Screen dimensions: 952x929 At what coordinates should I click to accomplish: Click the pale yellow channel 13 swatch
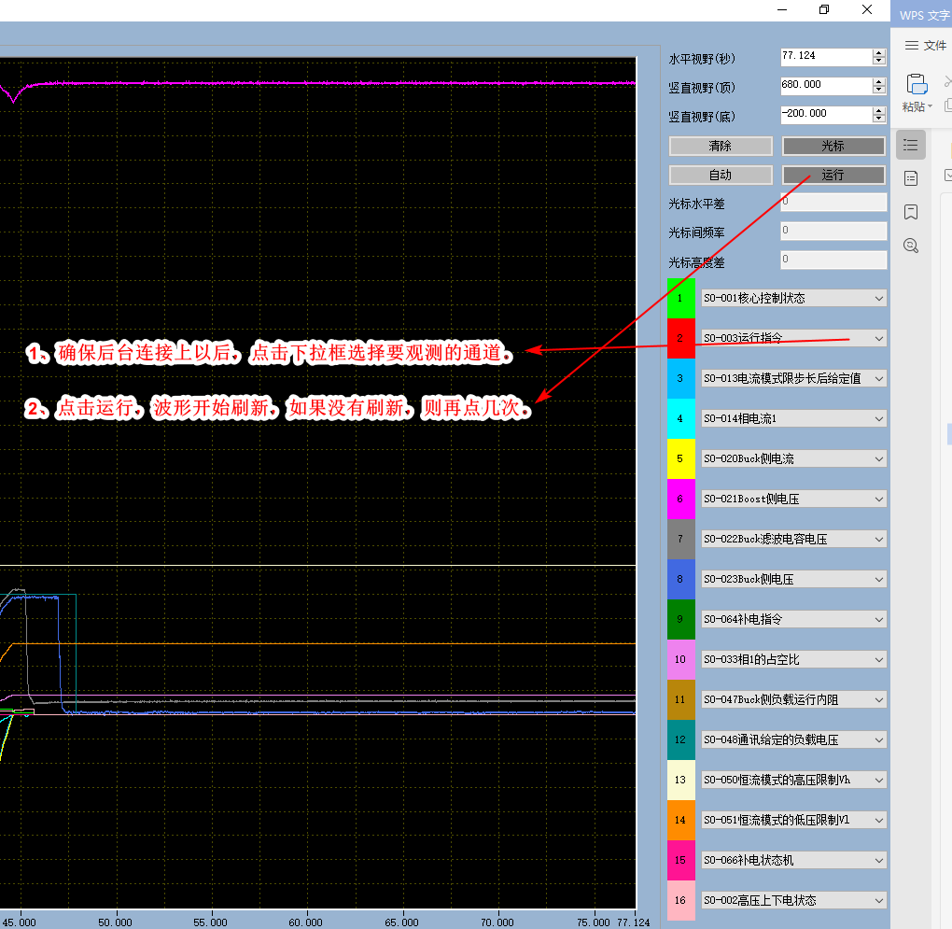(x=680, y=780)
